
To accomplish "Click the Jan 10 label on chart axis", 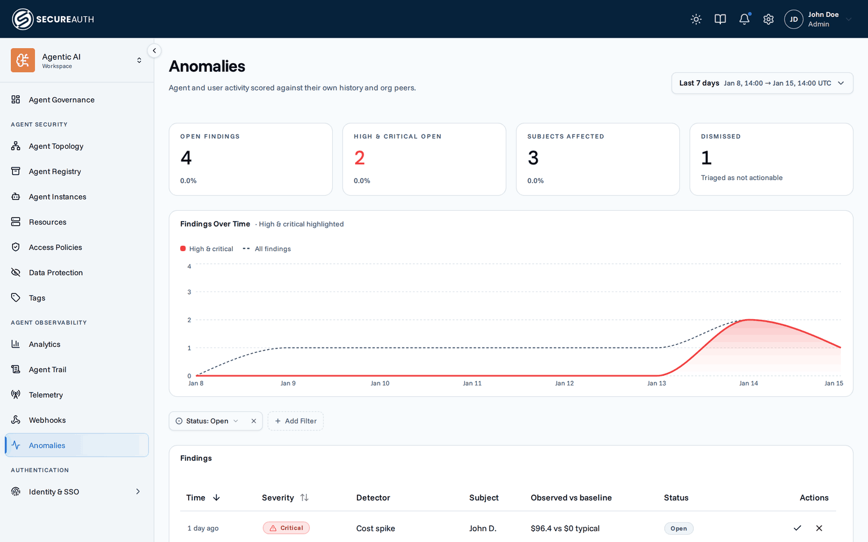I will click(x=380, y=383).
